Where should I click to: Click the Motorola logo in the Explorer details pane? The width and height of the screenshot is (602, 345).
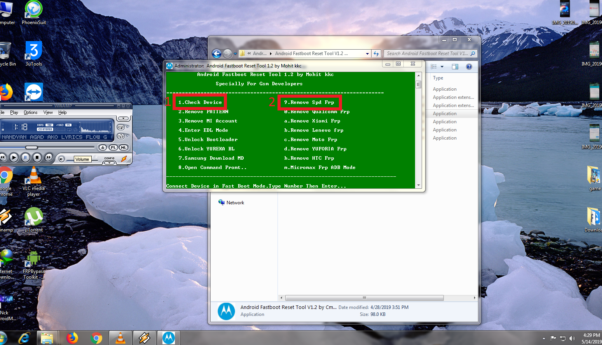pyautogui.click(x=226, y=311)
